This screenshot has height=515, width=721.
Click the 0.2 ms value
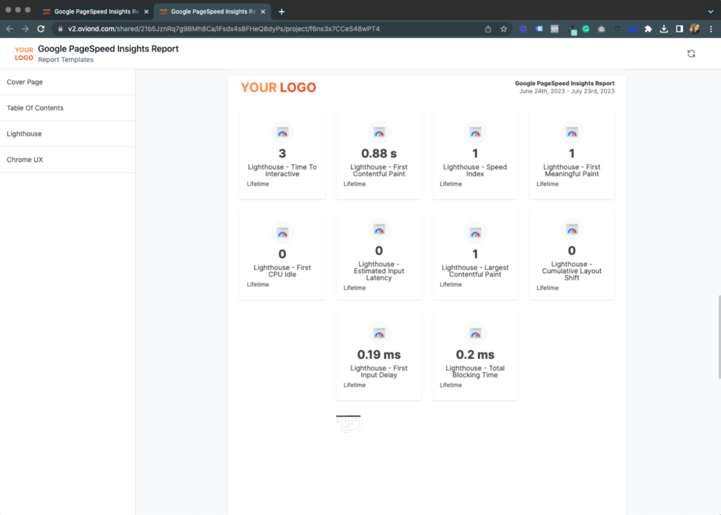click(x=475, y=355)
